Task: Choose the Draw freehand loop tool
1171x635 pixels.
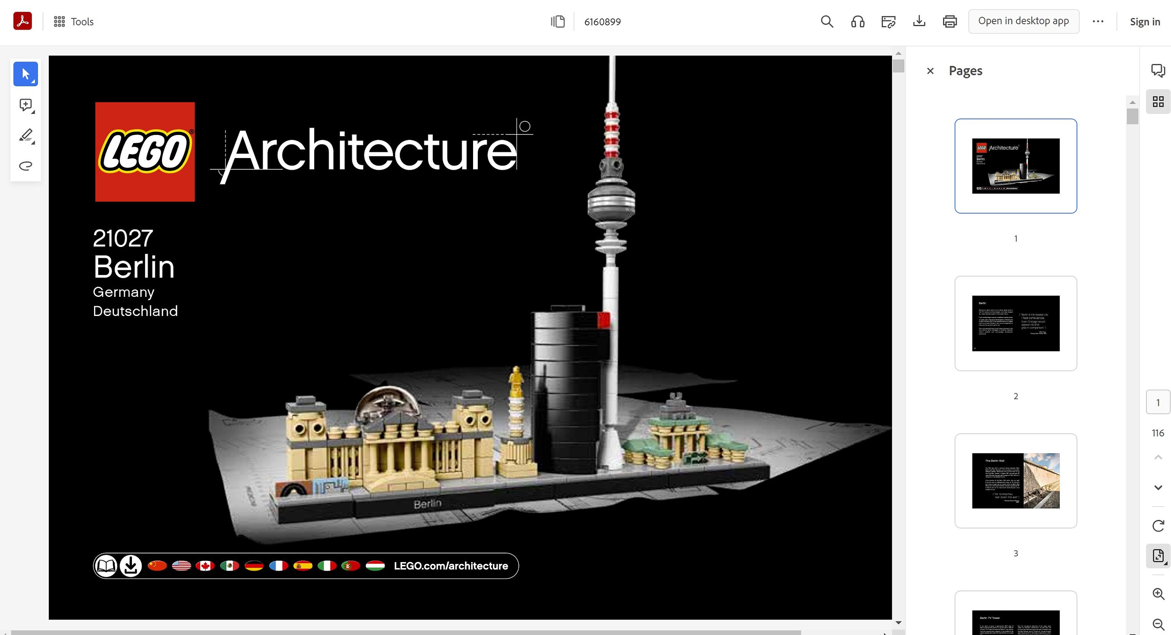Action: click(25, 166)
